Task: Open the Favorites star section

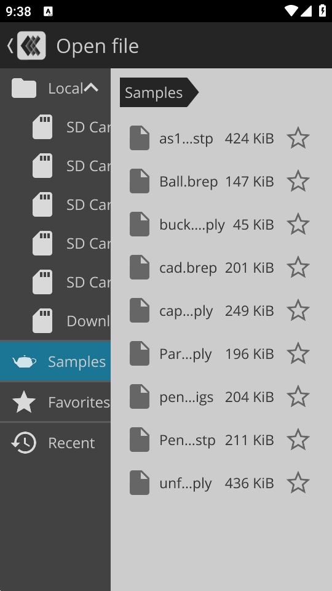Action: click(55, 402)
